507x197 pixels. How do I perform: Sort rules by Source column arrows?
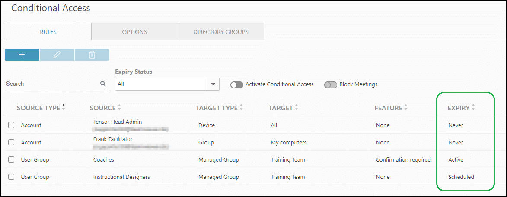[119, 108]
